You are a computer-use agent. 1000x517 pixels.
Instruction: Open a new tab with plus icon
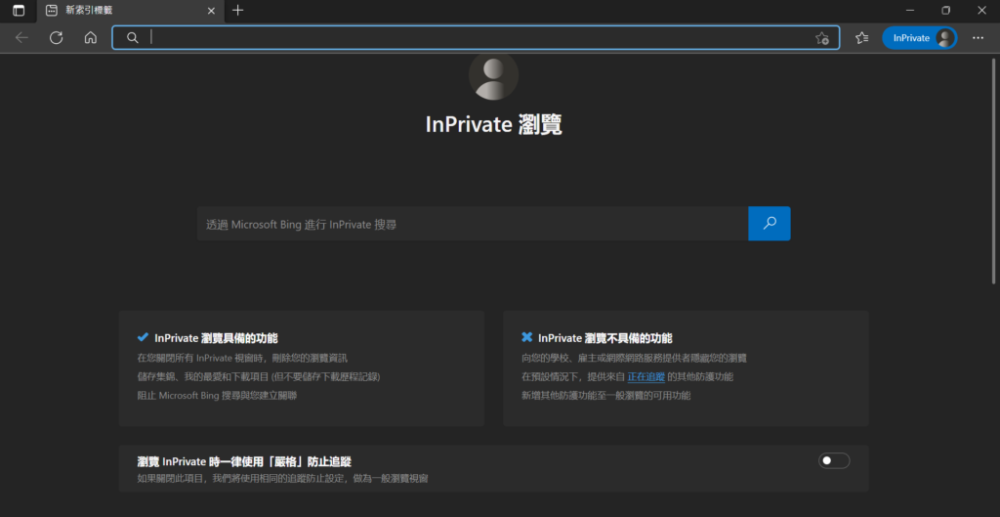click(238, 10)
